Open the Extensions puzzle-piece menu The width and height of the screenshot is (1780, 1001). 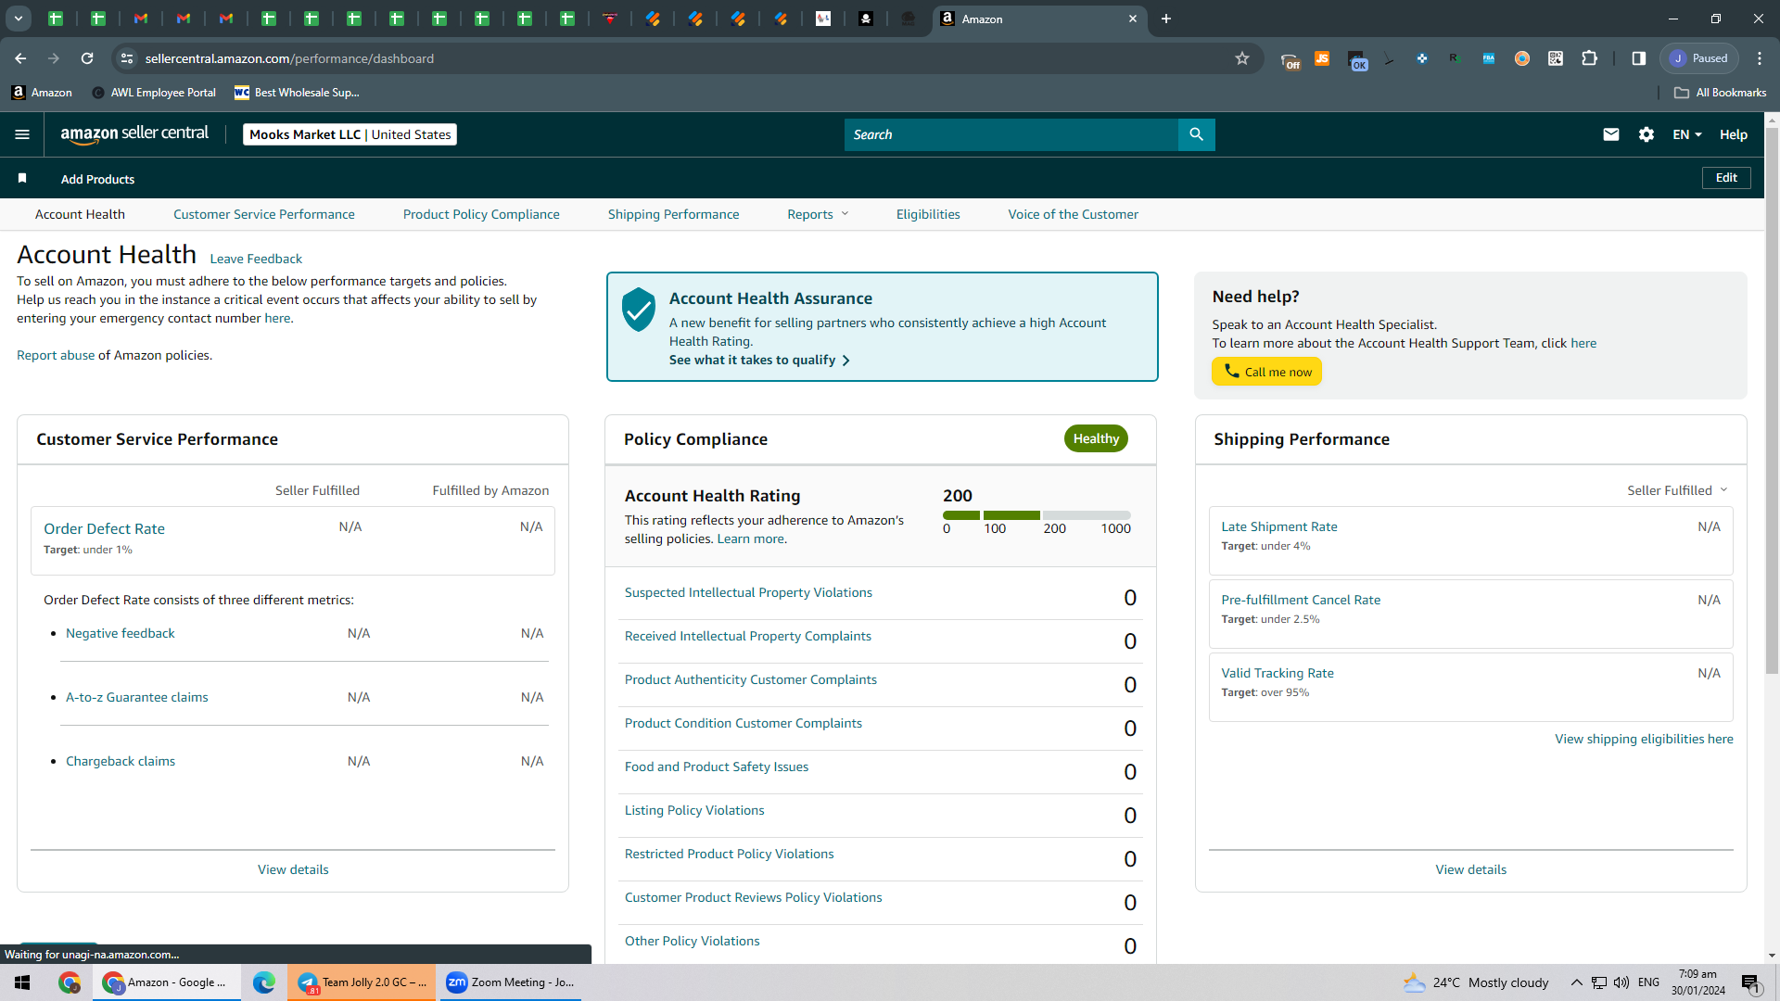1589,58
